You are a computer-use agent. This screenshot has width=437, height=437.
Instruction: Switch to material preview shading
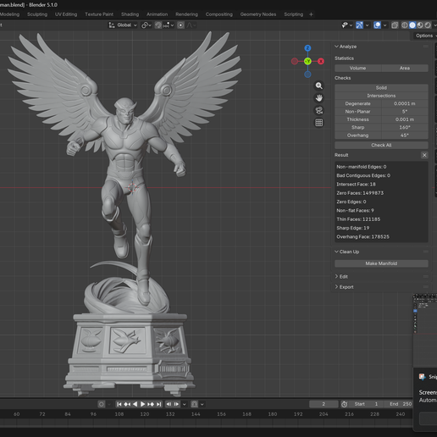tap(420, 25)
